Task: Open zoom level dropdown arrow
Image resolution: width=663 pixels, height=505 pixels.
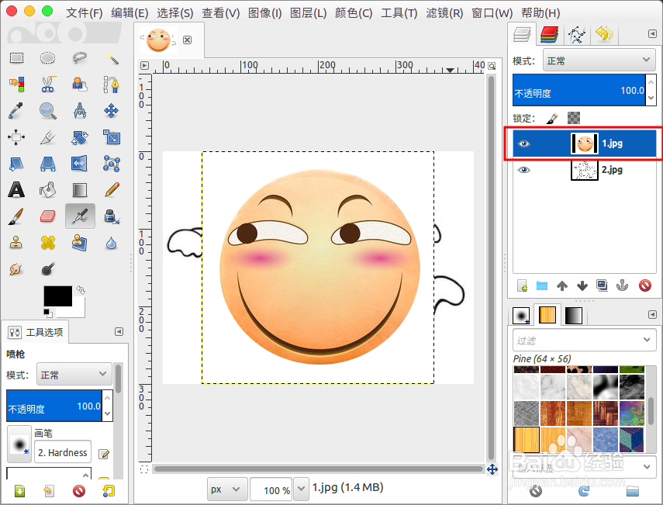Action: click(301, 489)
